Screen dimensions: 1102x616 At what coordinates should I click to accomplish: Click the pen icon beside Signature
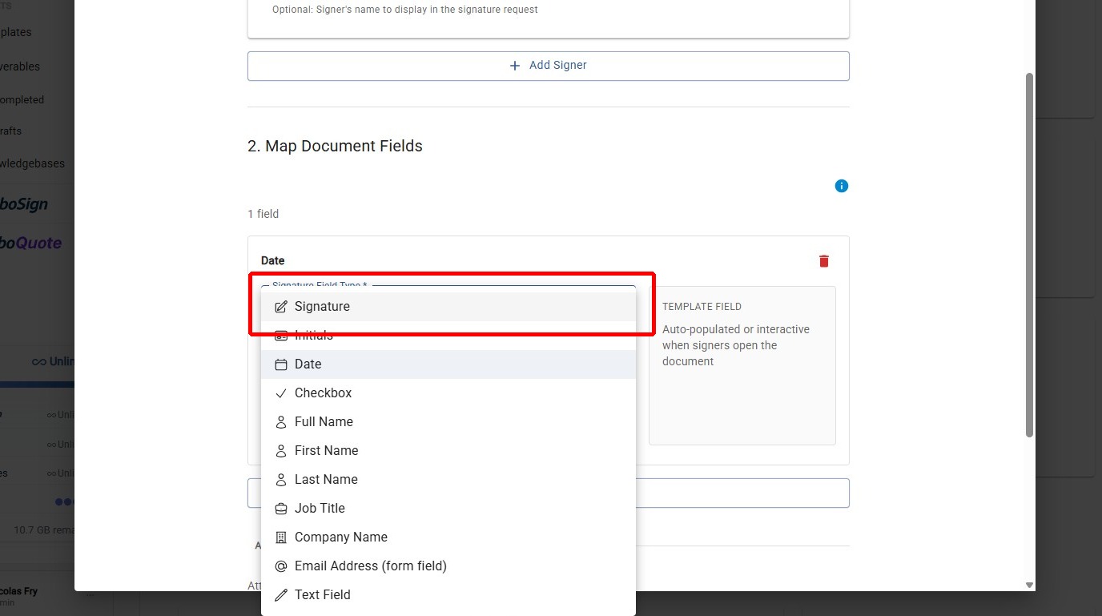[280, 306]
